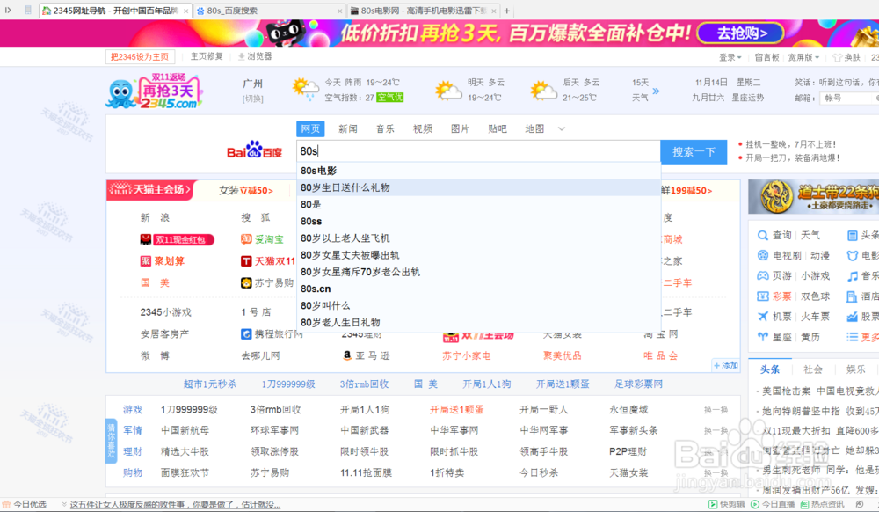
Task: Switch to the 图片 search tab
Action: [x=459, y=128]
